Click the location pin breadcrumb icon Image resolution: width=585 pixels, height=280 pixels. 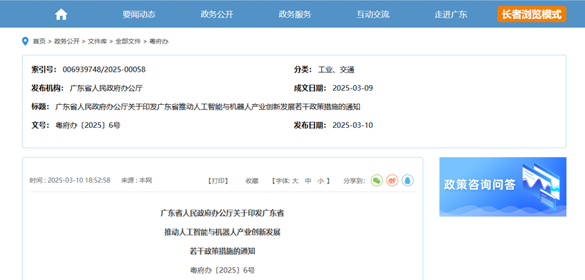(26, 41)
